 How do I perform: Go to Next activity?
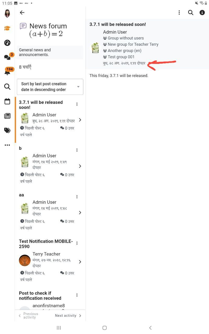click(68, 315)
